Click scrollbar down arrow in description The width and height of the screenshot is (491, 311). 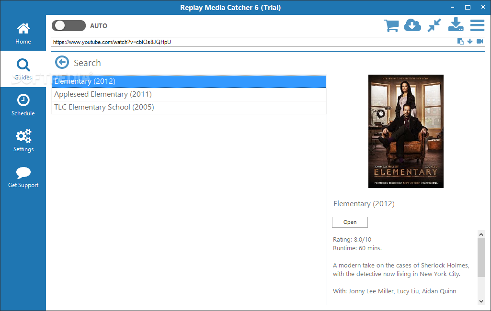click(481, 301)
